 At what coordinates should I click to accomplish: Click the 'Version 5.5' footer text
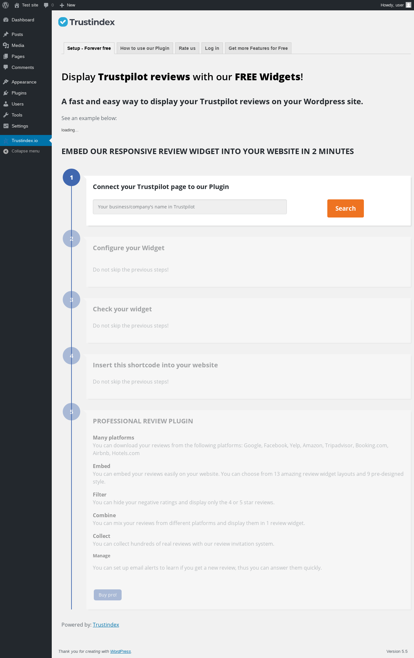tap(397, 652)
